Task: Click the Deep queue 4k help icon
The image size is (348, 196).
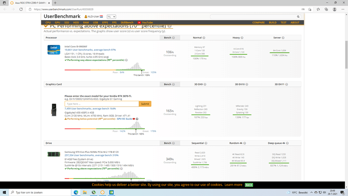Action: 287,143
